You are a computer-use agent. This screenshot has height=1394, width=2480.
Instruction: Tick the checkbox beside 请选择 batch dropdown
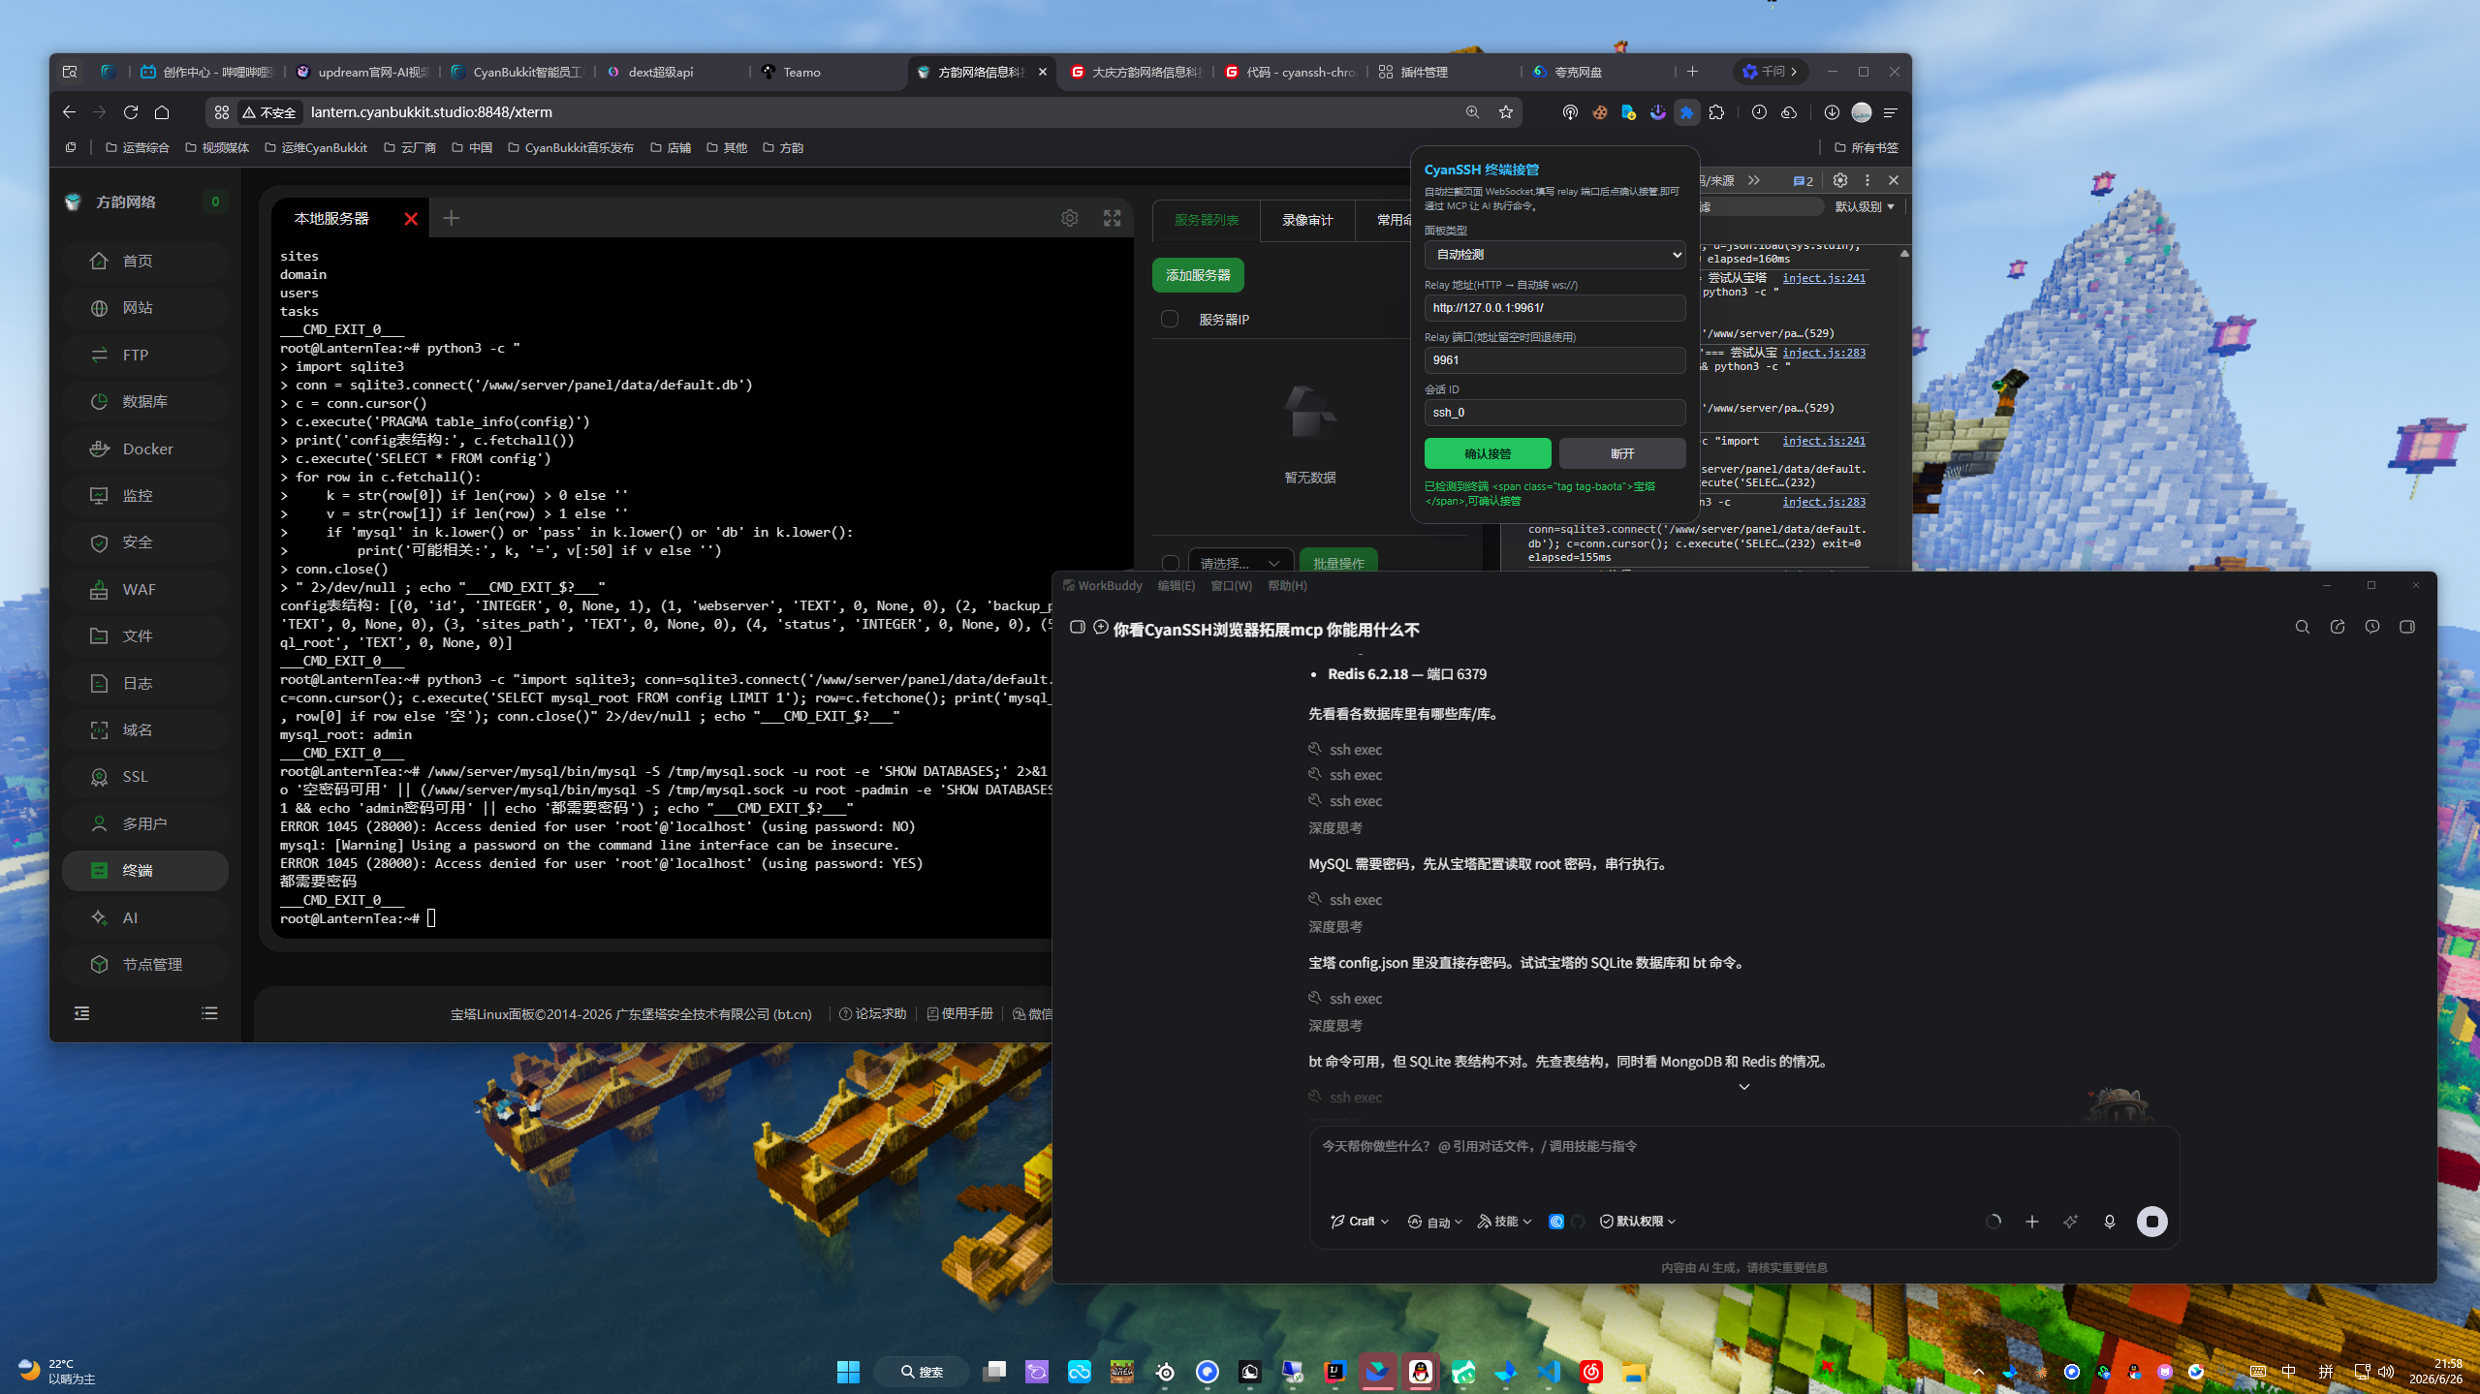pos(1170,563)
